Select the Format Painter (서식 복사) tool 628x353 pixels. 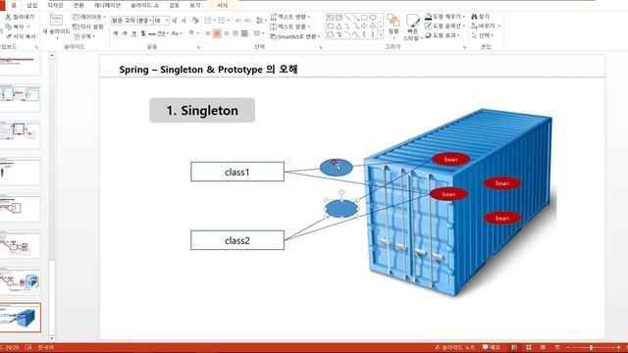click(21, 36)
